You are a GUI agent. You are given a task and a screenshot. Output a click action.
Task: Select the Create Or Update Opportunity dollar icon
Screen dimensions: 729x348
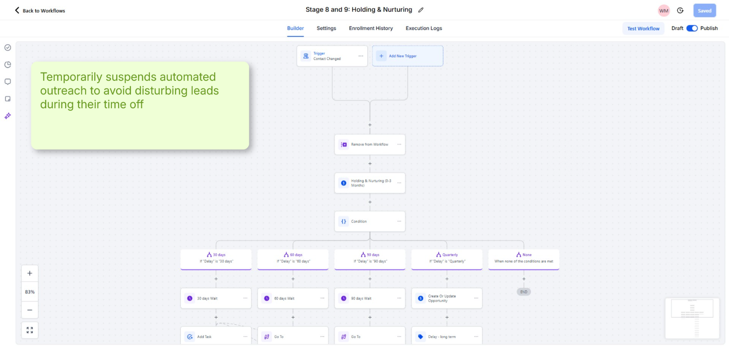[420, 298]
